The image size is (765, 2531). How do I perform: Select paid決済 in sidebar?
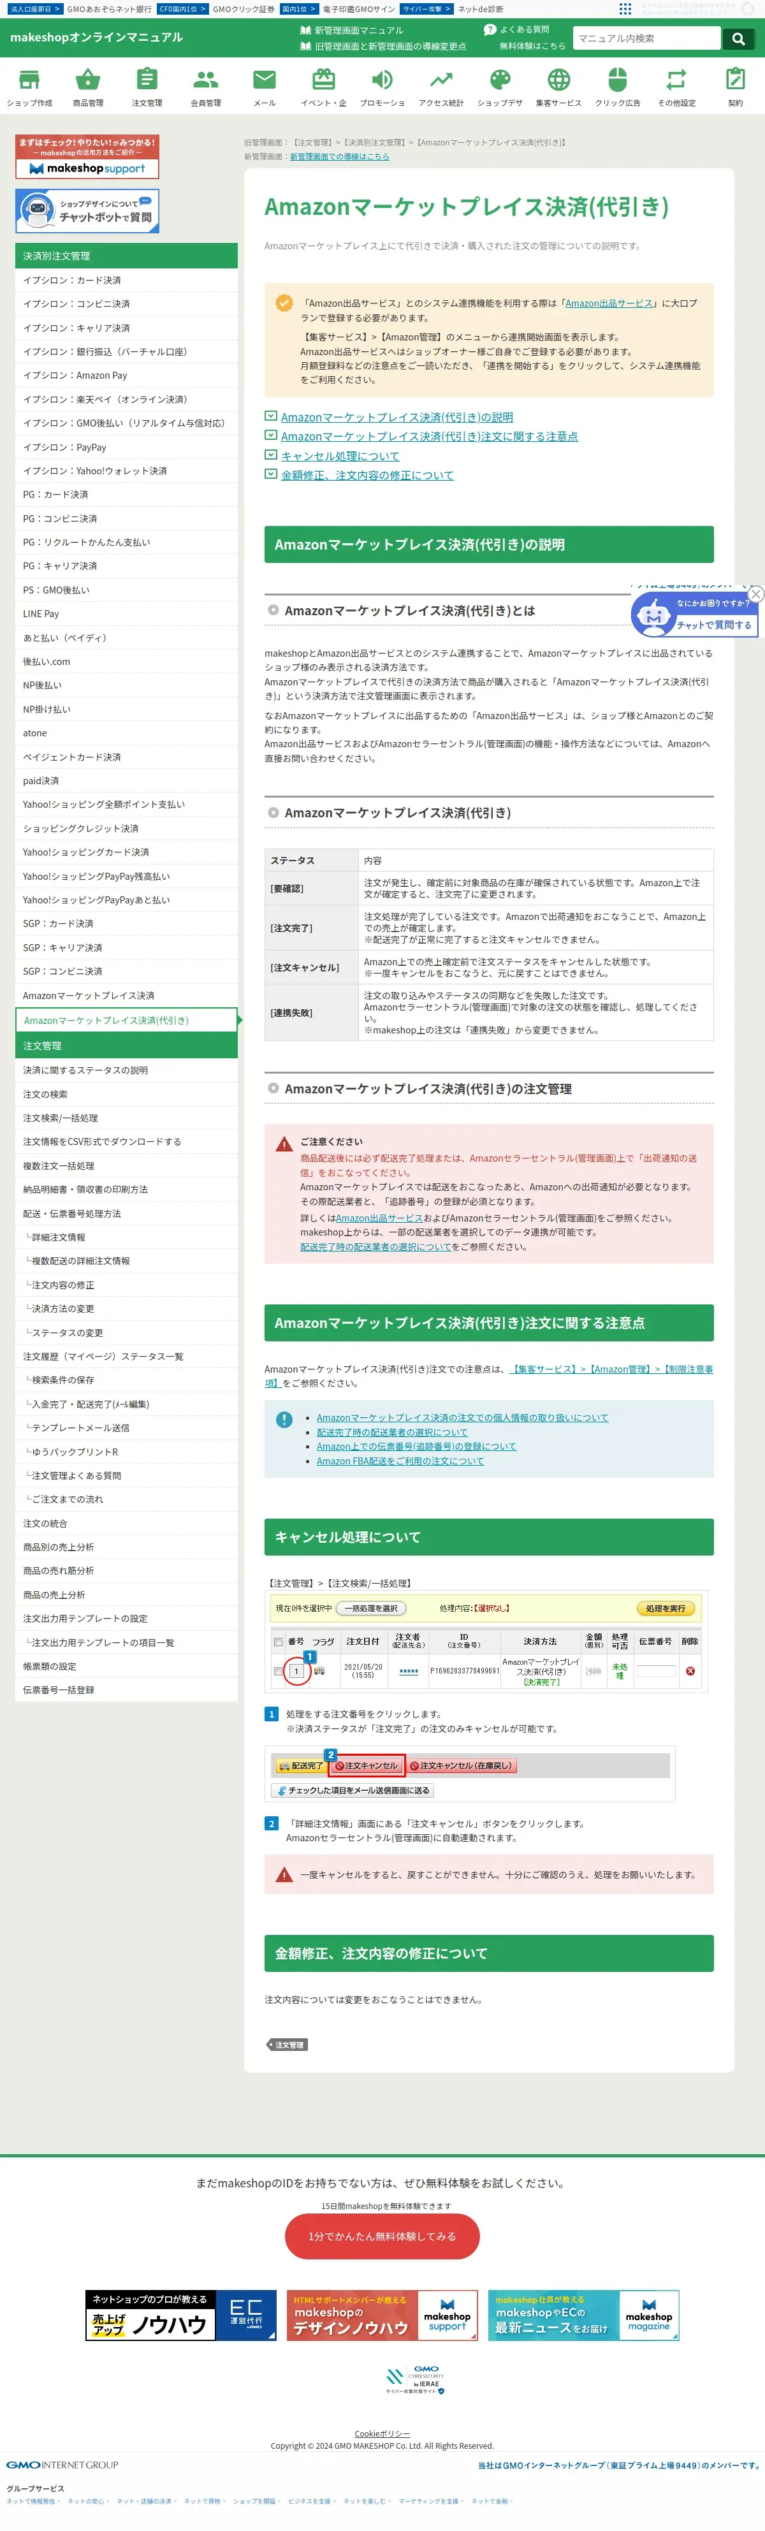pyautogui.click(x=127, y=781)
